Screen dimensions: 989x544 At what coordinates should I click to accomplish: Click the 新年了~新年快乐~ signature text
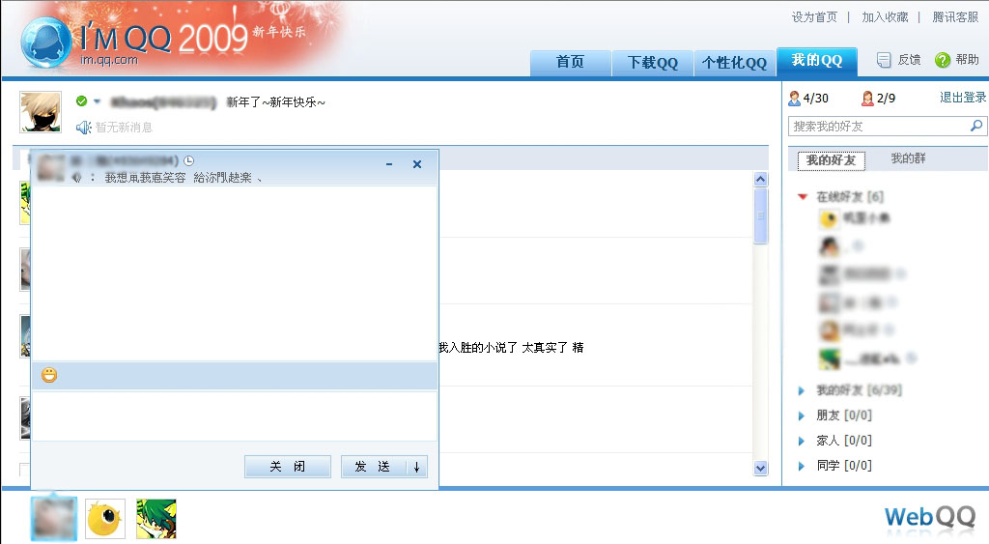pyautogui.click(x=275, y=102)
